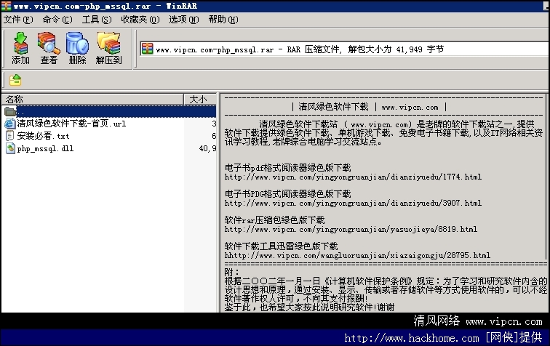550x346 pixels.
Task: Open the 文件(F) menu
Action: coord(18,20)
